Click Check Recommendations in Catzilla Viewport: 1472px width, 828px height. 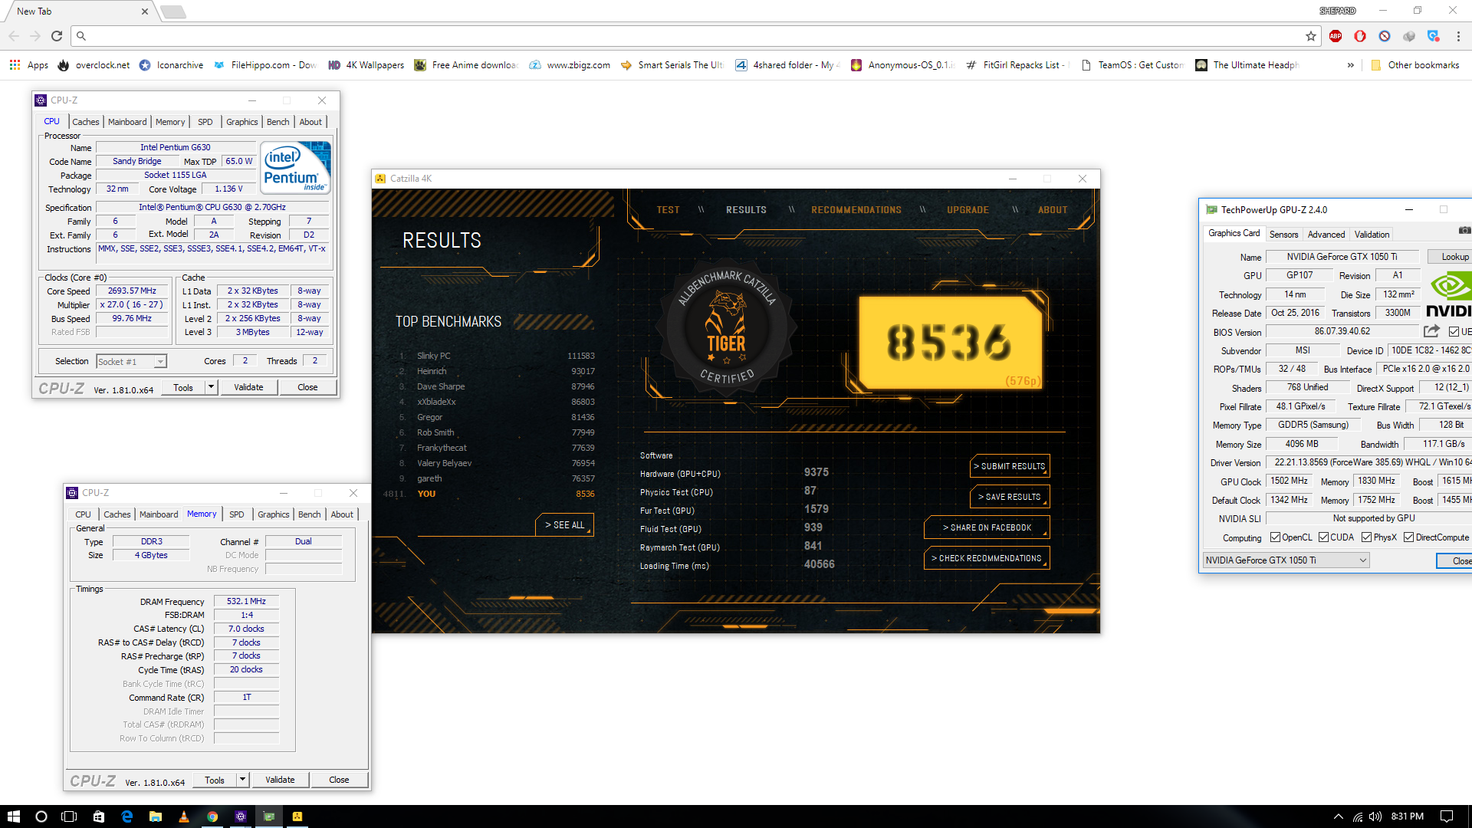(987, 558)
